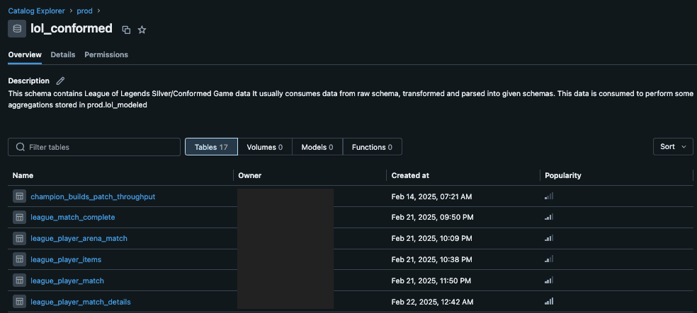Copy the lol_conformed schema name
This screenshot has width=697, height=313.
click(126, 30)
